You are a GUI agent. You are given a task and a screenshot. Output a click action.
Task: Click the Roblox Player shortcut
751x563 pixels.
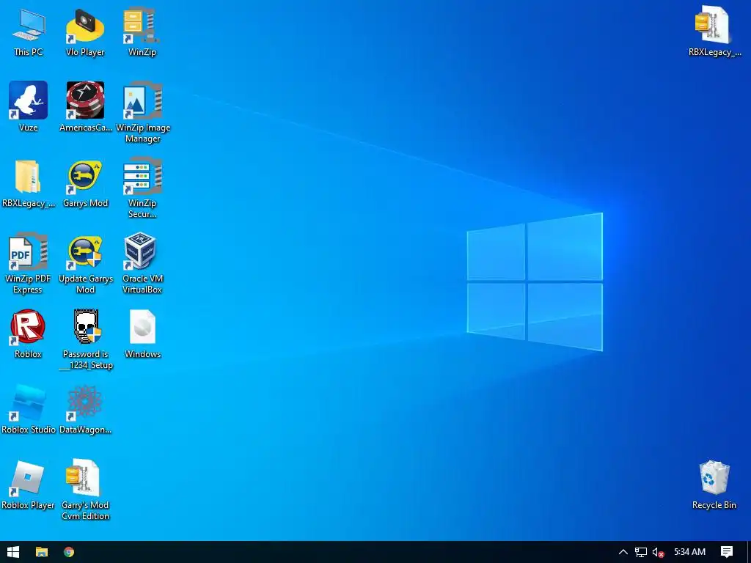(x=28, y=485)
